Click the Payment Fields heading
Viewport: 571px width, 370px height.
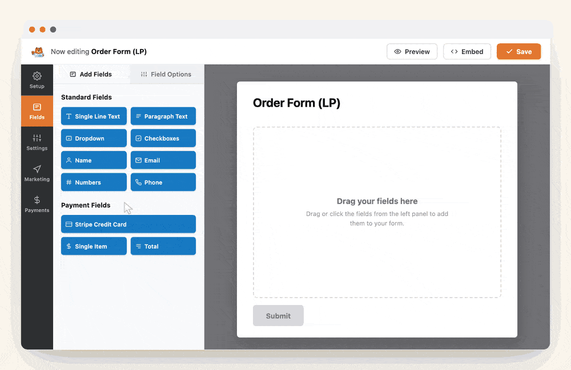click(x=86, y=205)
